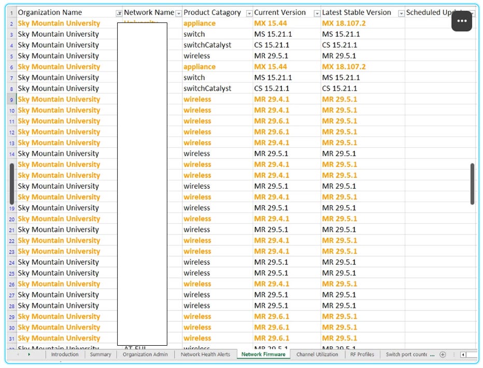Go to the Channel Utilization sheet

[x=317, y=355]
